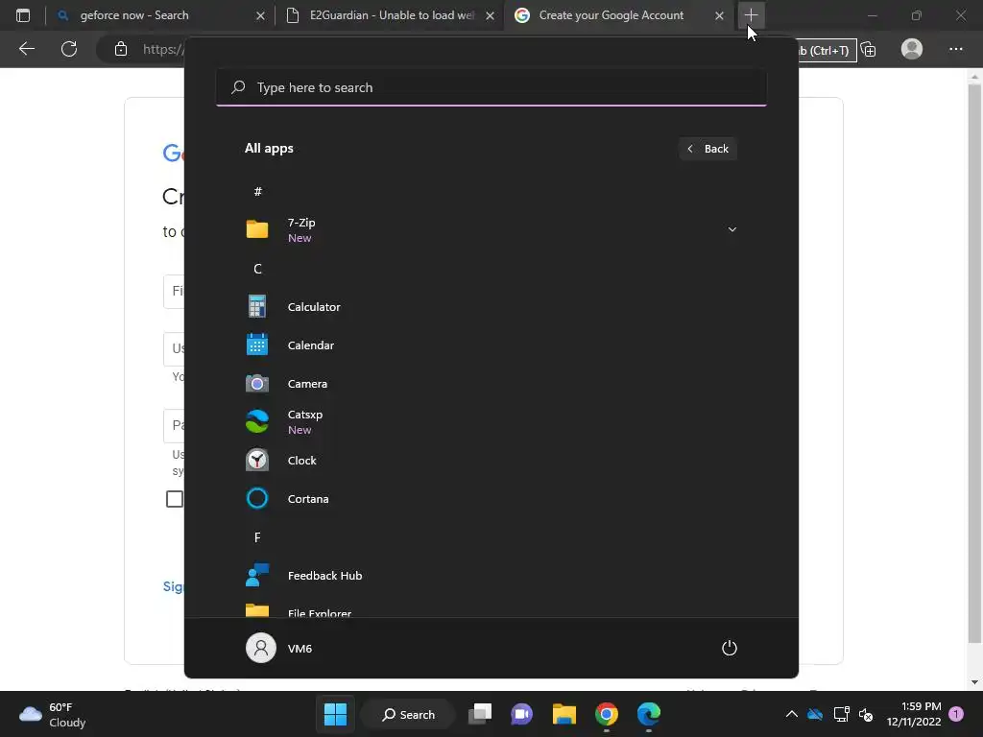Launch Calendar app
Viewport: 983px width, 737px height.
491,345
